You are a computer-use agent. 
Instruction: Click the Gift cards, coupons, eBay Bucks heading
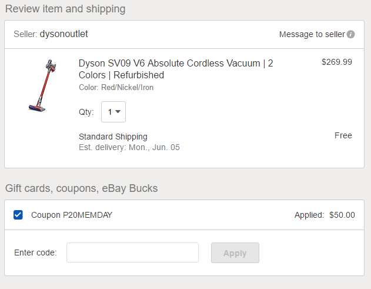pyautogui.click(x=81, y=188)
